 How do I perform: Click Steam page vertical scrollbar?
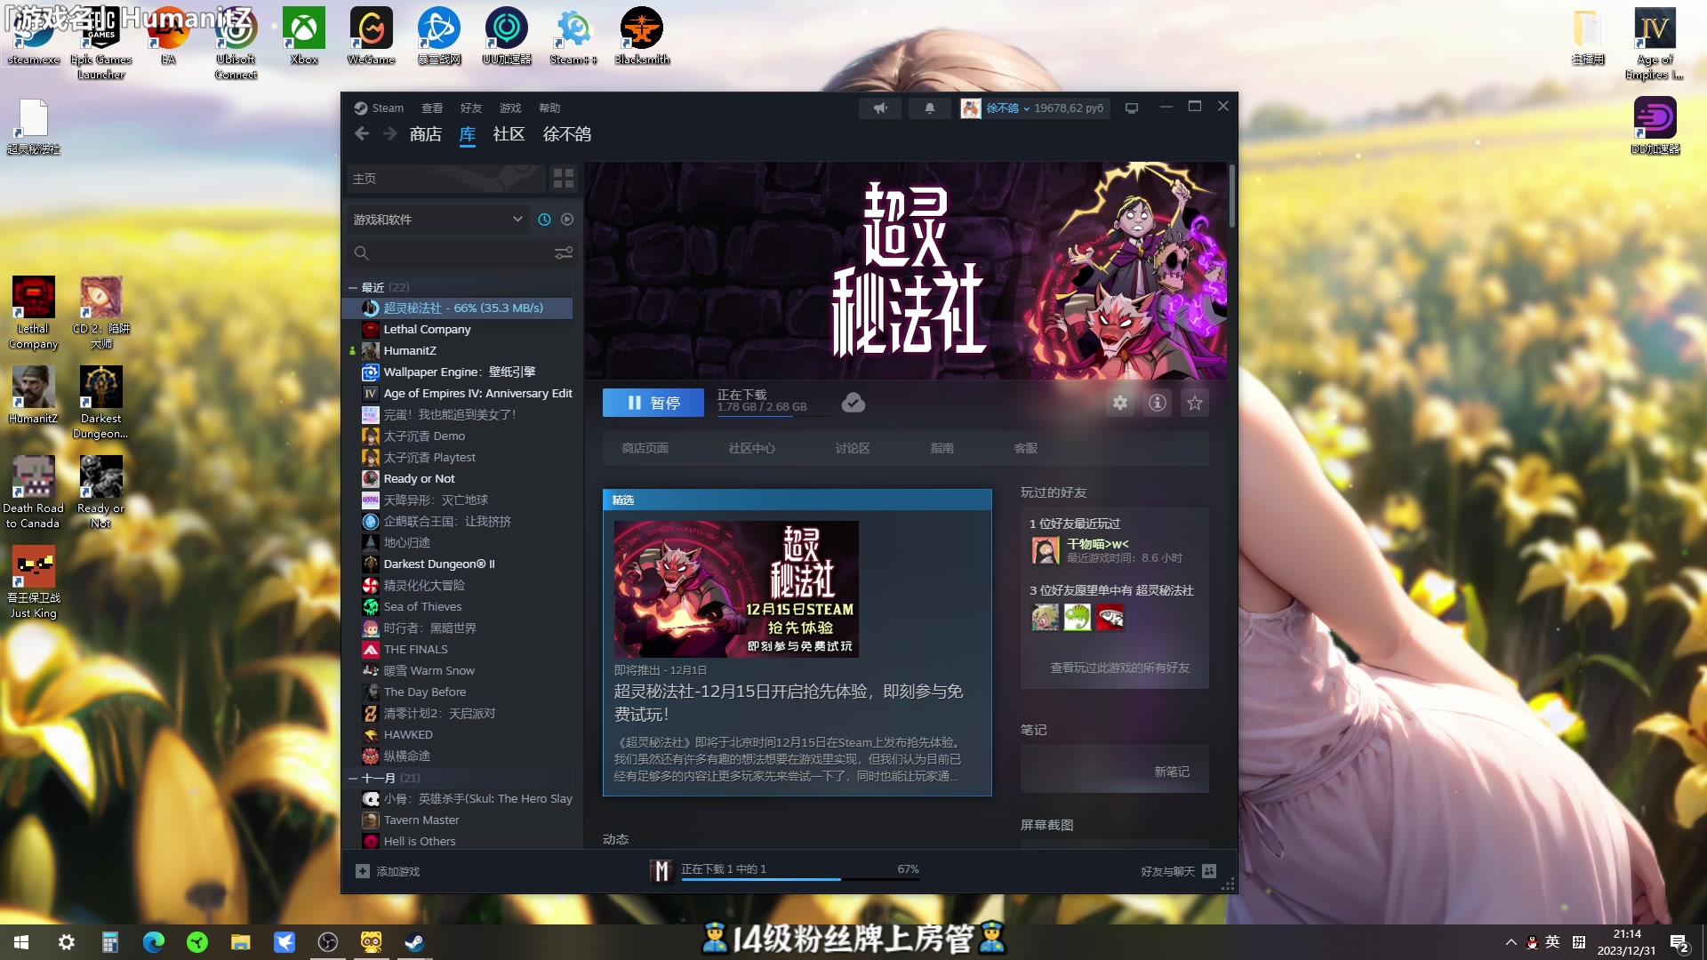(x=1232, y=196)
